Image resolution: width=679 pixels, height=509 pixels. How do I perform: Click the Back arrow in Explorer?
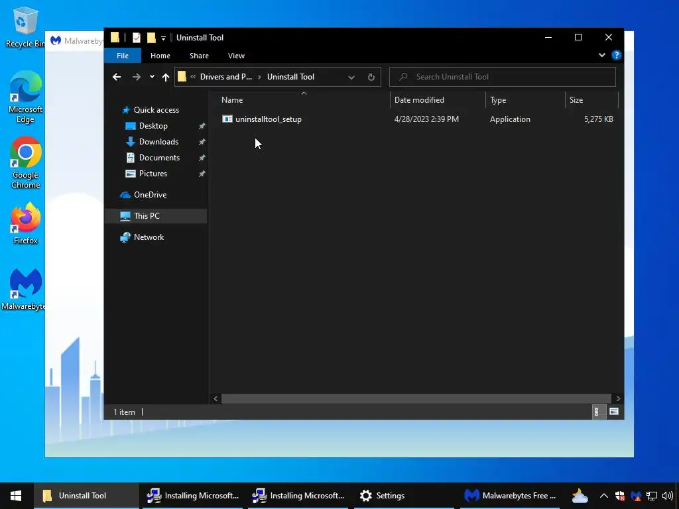click(117, 77)
